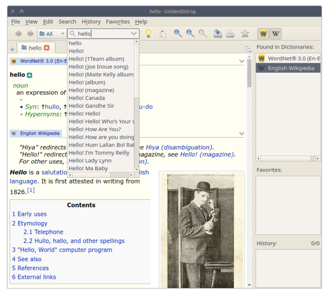Expand the hello headword plus icon
This screenshot has height=297, width=329.
click(30, 75)
